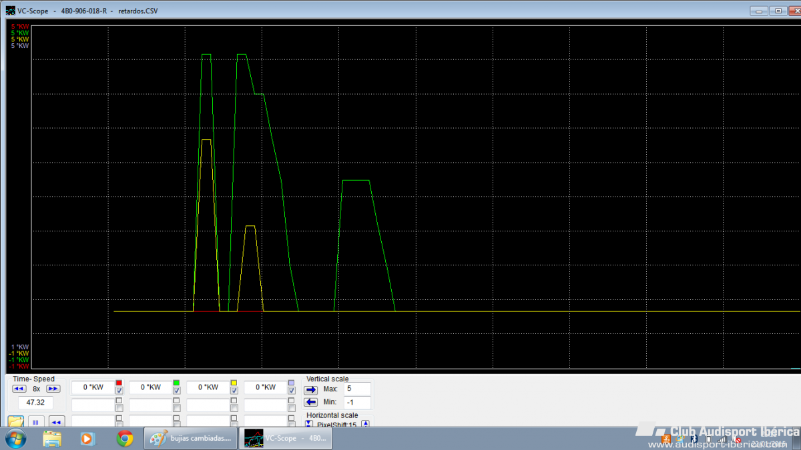Viewport: 801px width, 450px height.
Task: Click the battery tray icon
Action: pos(708,439)
